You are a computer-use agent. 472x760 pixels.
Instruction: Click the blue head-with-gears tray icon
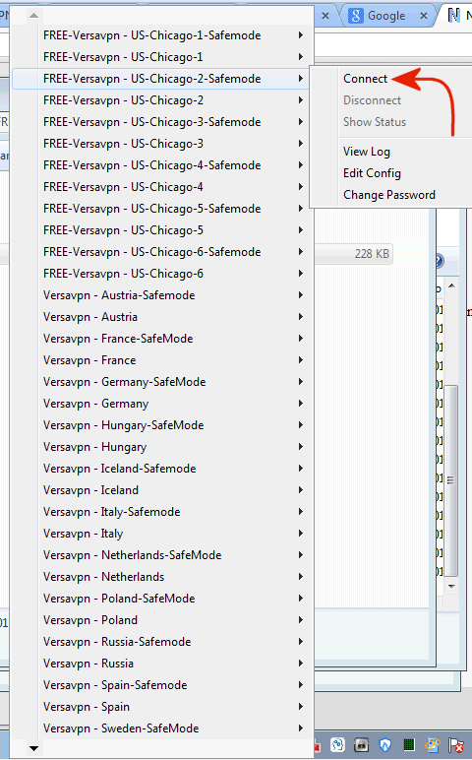[338, 744]
